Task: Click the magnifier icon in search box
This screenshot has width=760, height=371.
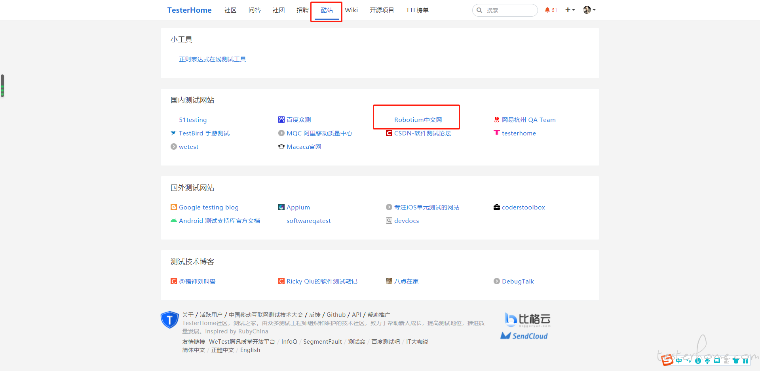Action: coord(479,10)
